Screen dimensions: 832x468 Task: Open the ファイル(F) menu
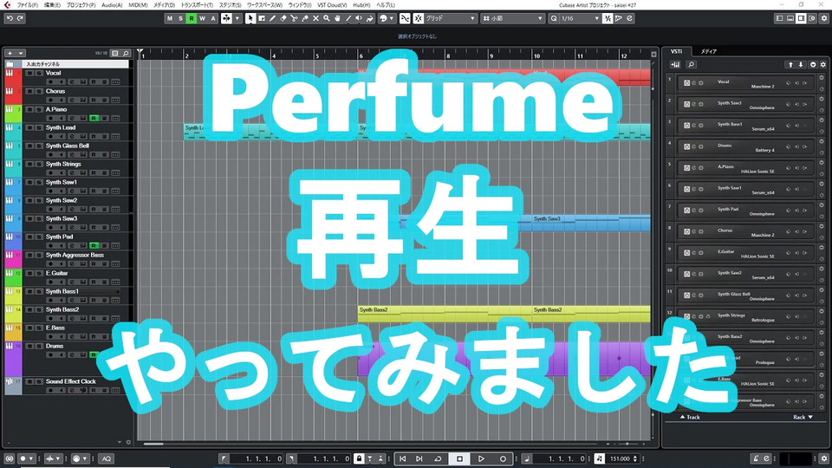click(x=27, y=5)
